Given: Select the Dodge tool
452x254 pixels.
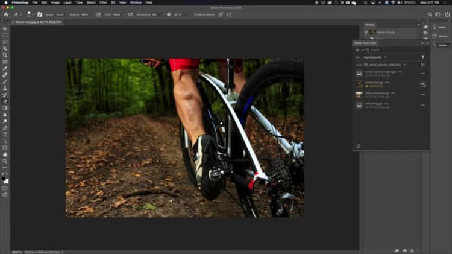Looking at the screenshot, I should click(5, 121).
